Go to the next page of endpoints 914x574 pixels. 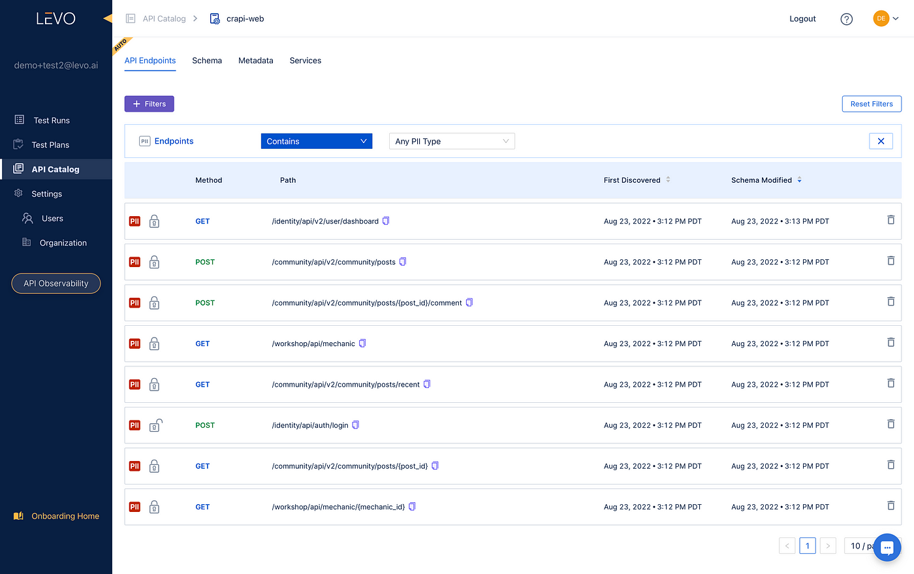click(828, 545)
